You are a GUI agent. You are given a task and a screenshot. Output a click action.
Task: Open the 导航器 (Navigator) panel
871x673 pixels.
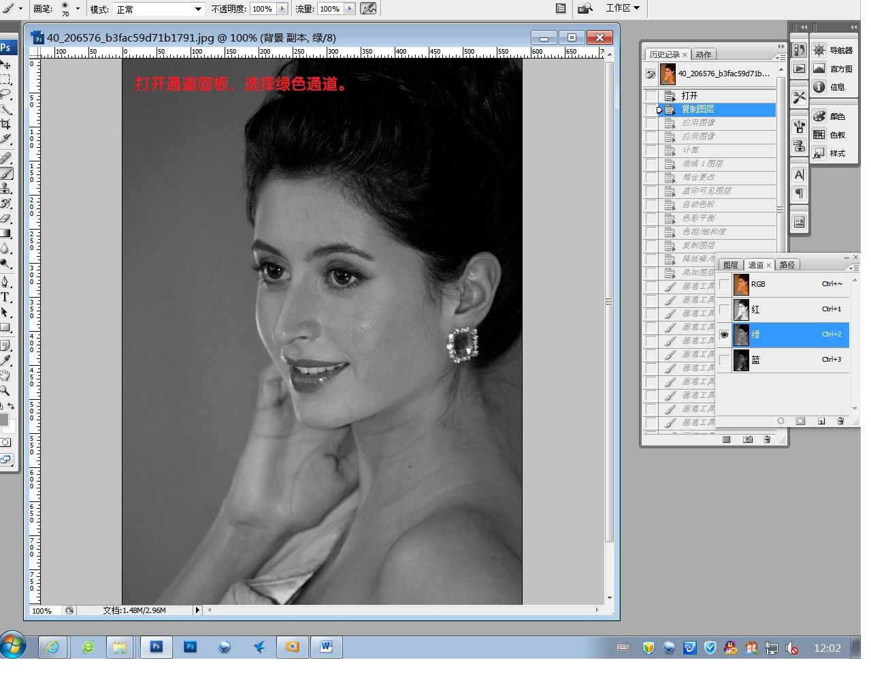pyautogui.click(x=834, y=50)
